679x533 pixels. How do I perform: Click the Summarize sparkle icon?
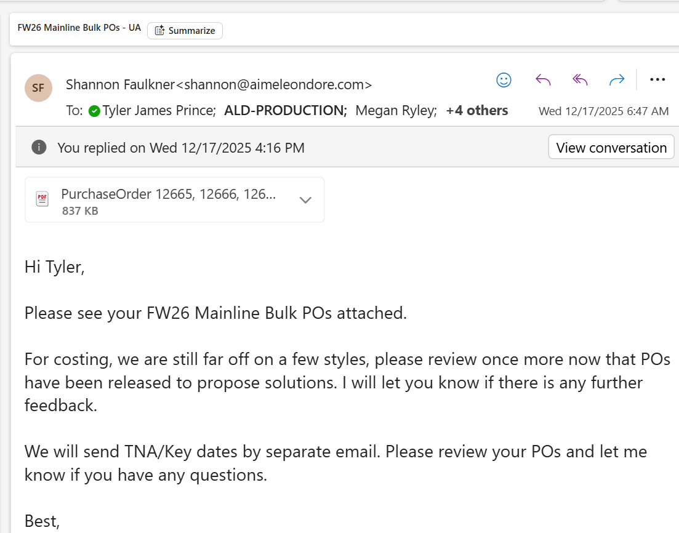[x=159, y=31]
